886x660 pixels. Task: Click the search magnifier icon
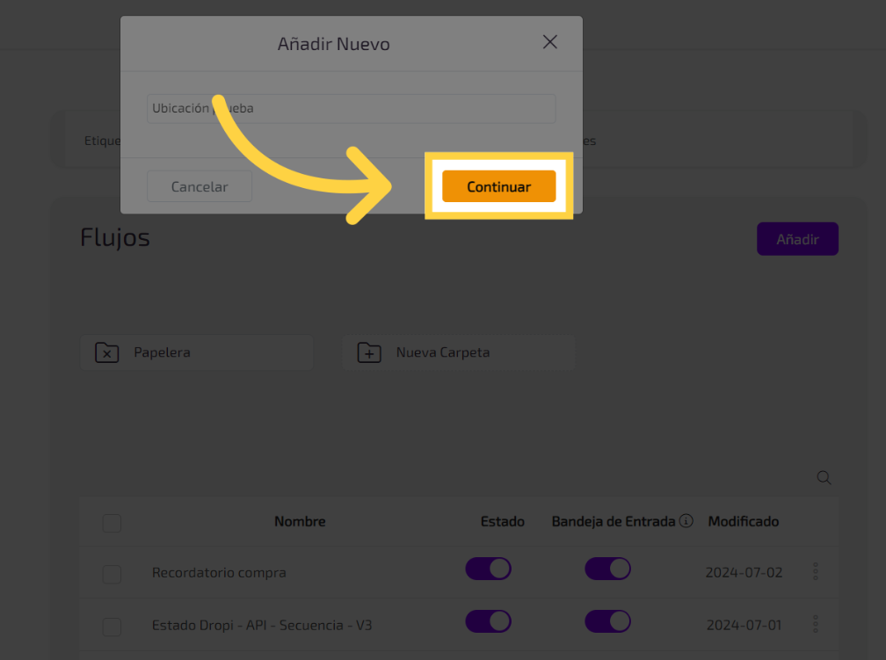[x=824, y=478]
